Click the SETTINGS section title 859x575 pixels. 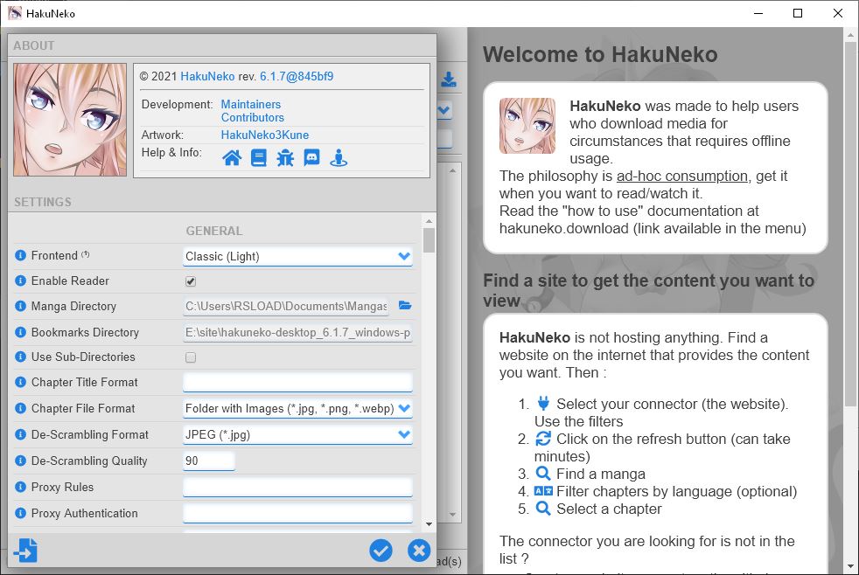tap(43, 202)
